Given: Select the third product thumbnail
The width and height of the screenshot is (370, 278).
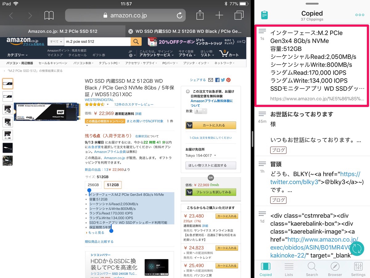Looking at the screenshot, I should [x=8, y=109].
